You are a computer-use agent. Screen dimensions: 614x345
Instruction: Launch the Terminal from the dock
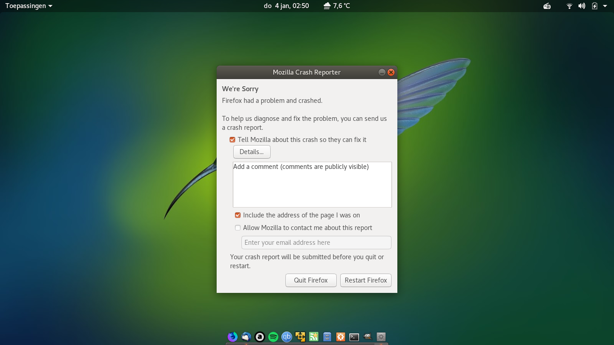click(x=354, y=336)
